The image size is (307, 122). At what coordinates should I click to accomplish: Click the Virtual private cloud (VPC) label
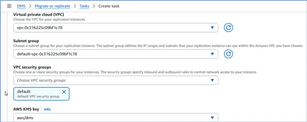point(38,15)
